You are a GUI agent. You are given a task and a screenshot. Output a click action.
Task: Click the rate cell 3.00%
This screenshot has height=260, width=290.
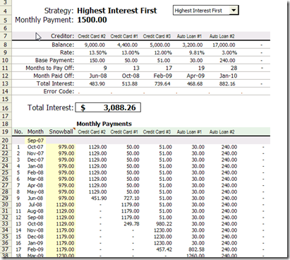(229, 53)
